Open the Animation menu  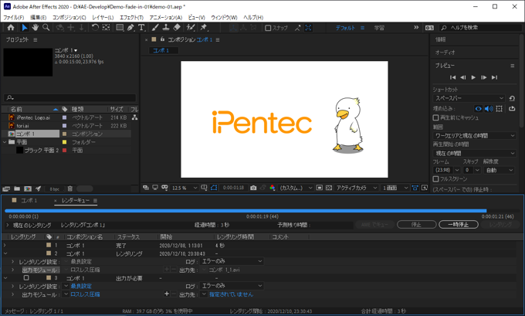pos(166,18)
